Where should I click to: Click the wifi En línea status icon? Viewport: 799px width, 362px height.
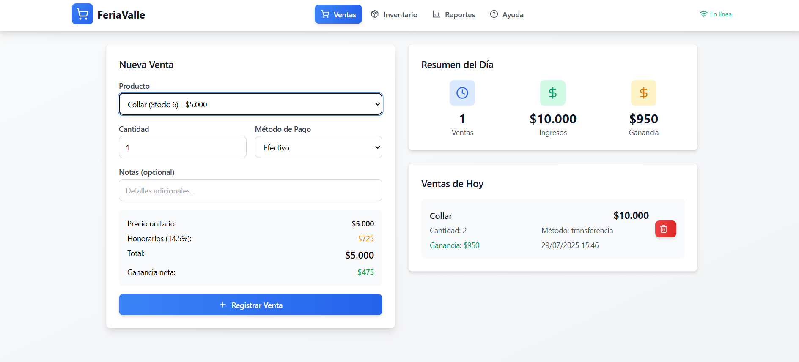coord(703,14)
